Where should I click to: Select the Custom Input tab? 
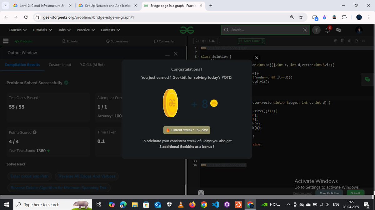pyautogui.click(x=60, y=65)
